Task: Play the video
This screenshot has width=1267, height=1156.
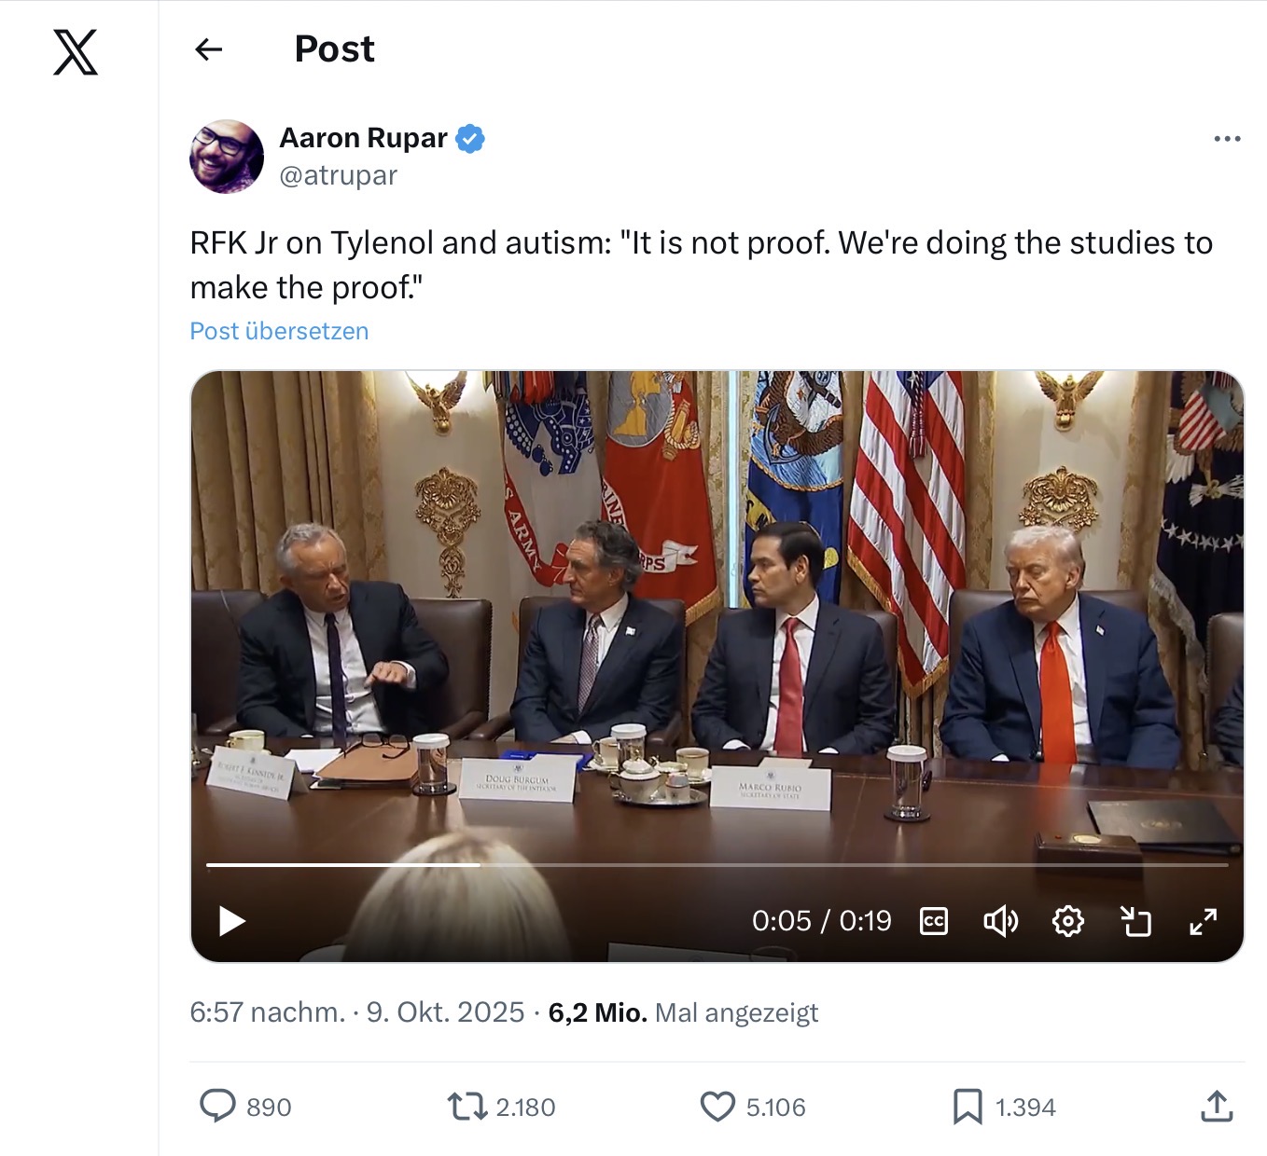Action: [231, 921]
